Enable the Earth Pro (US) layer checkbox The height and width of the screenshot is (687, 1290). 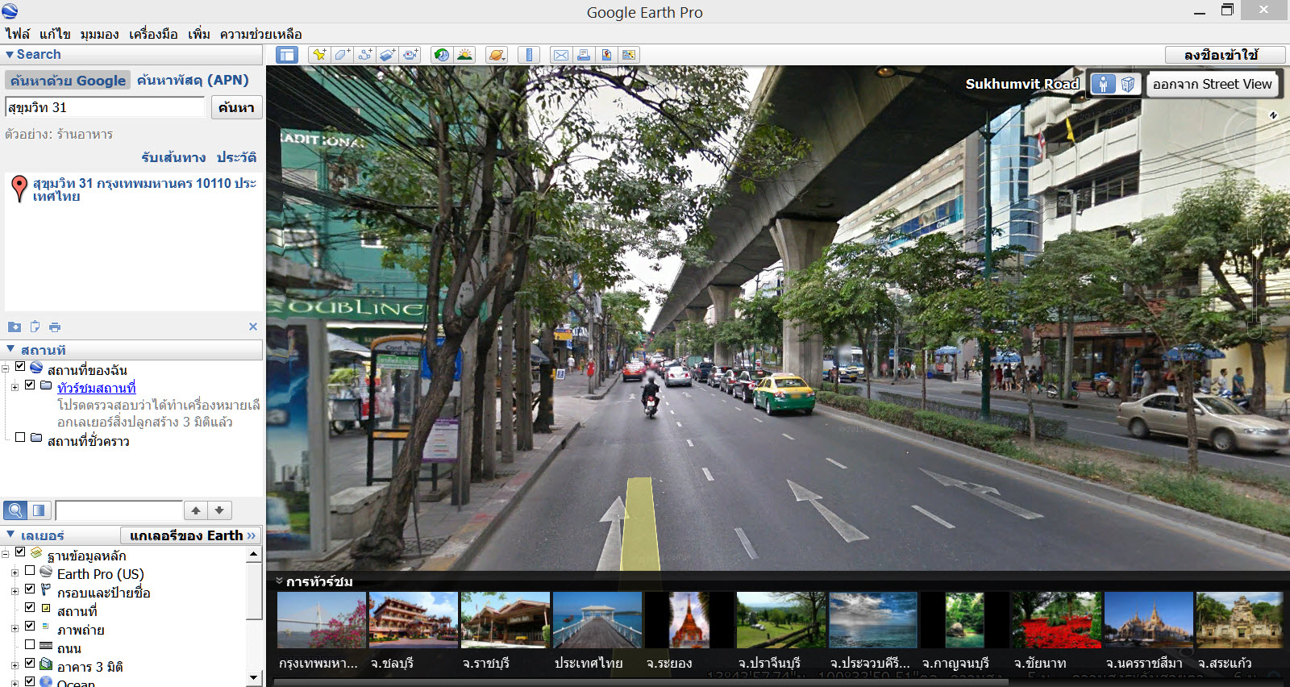30,570
